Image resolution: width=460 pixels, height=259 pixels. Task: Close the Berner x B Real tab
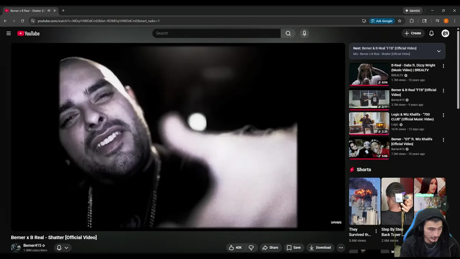[55, 11]
